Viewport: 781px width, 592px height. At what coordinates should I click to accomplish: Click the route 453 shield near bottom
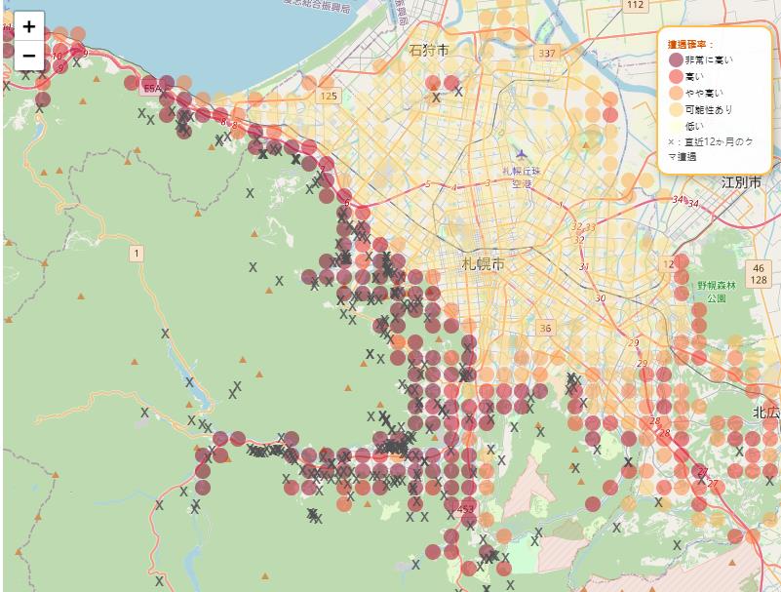pos(465,509)
